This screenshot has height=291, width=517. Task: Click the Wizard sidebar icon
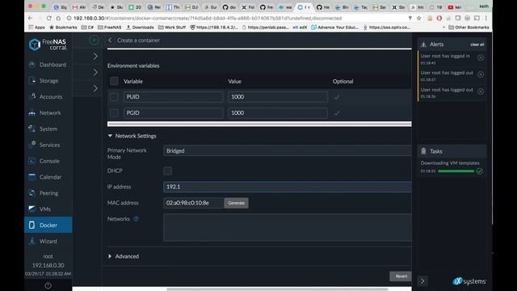point(32,241)
